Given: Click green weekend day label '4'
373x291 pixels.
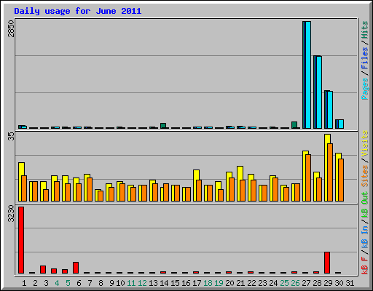Looking at the screenshot, I should pos(57,283).
